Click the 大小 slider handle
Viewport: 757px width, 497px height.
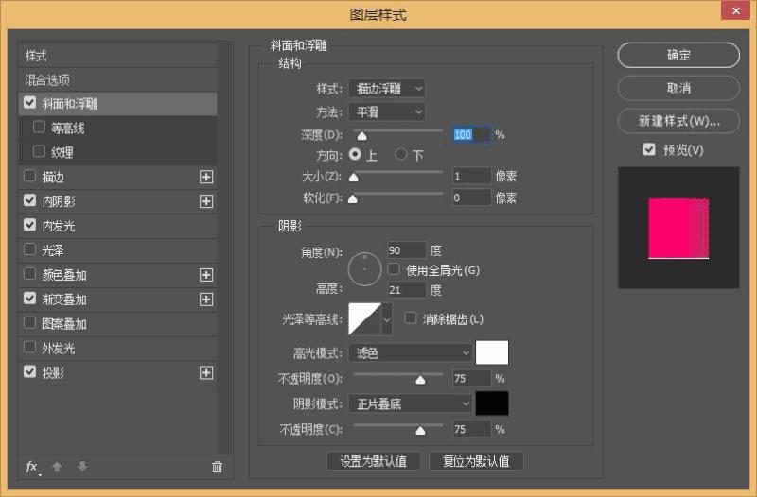coord(354,177)
